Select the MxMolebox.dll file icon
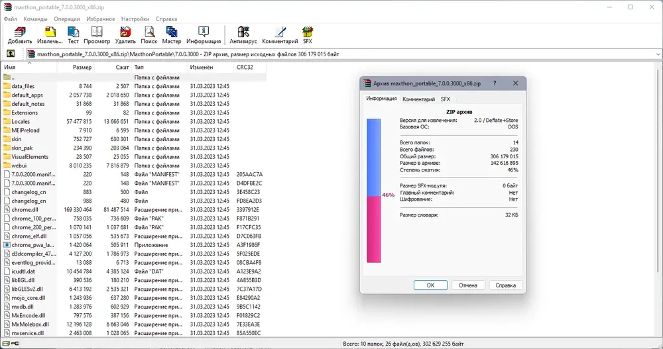 click(7, 324)
